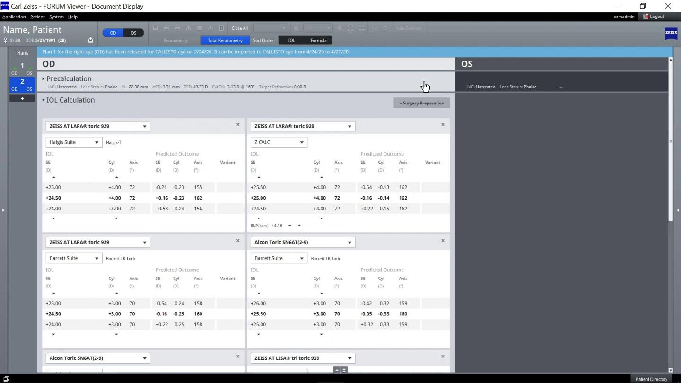Switch the eye toggle to OS
681x383 pixels.
[x=133, y=33]
